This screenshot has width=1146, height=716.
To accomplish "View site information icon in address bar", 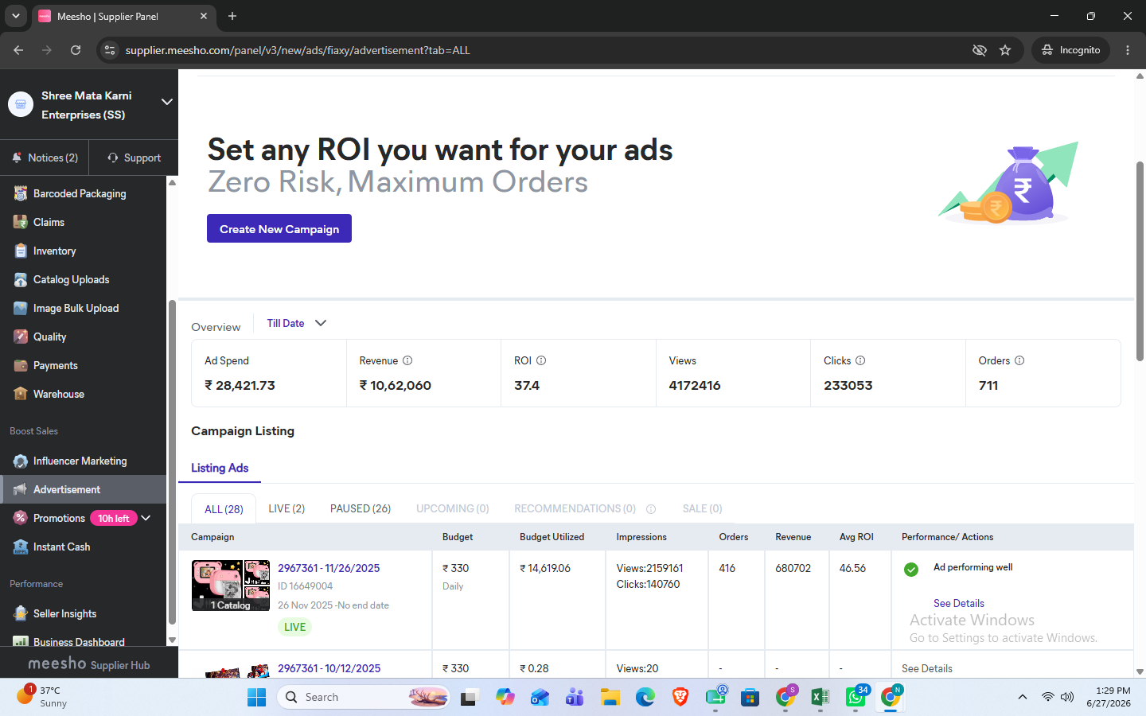I will click(x=110, y=50).
